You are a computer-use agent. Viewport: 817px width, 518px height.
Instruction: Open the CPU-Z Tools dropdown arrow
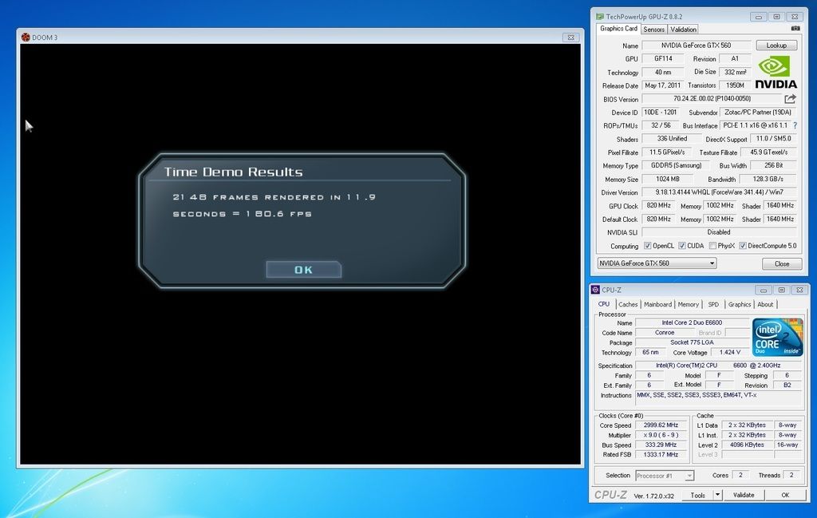coord(717,495)
